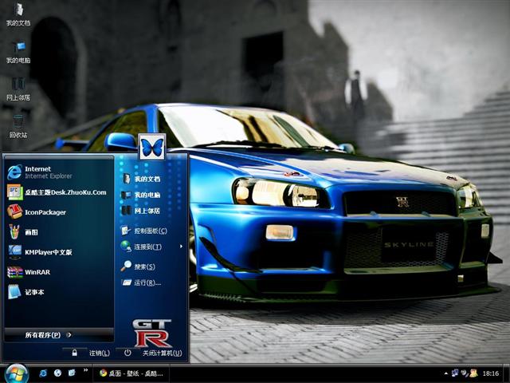The height and width of the screenshot is (383, 510).
Task: Open 画图 paint program
Action: (x=59, y=232)
